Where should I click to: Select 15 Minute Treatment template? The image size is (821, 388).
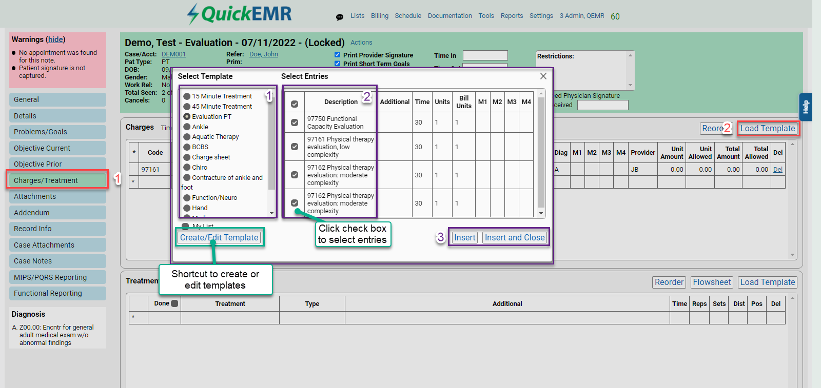(x=187, y=96)
